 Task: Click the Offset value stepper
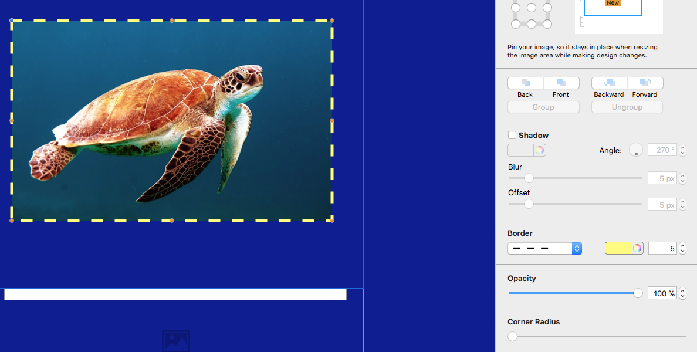click(x=683, y=204)
